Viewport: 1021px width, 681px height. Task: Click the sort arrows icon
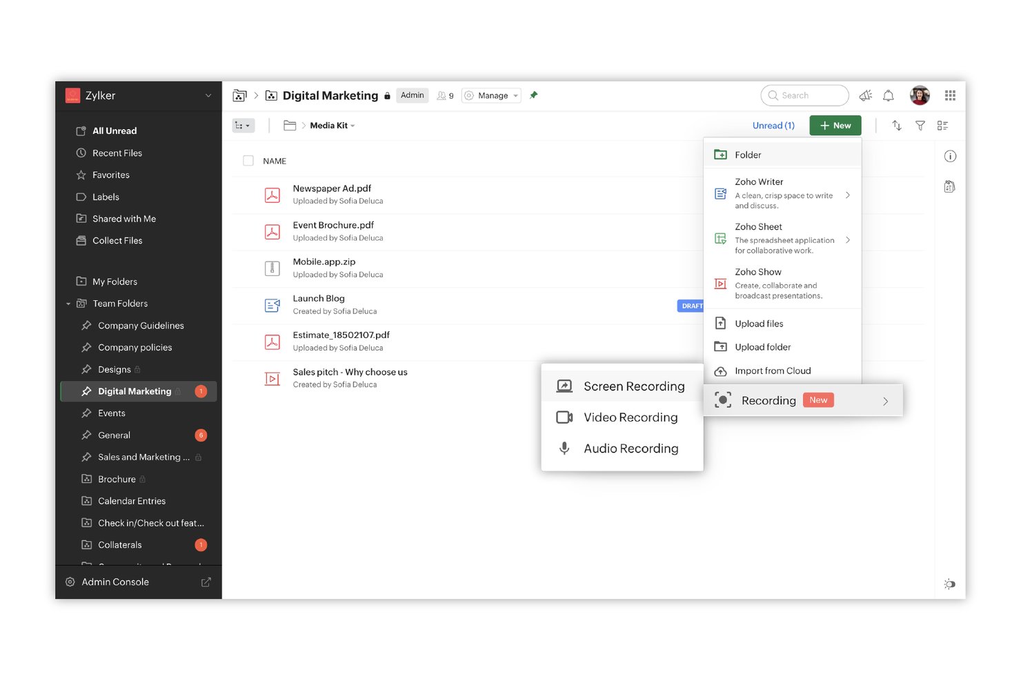point(896,126)
